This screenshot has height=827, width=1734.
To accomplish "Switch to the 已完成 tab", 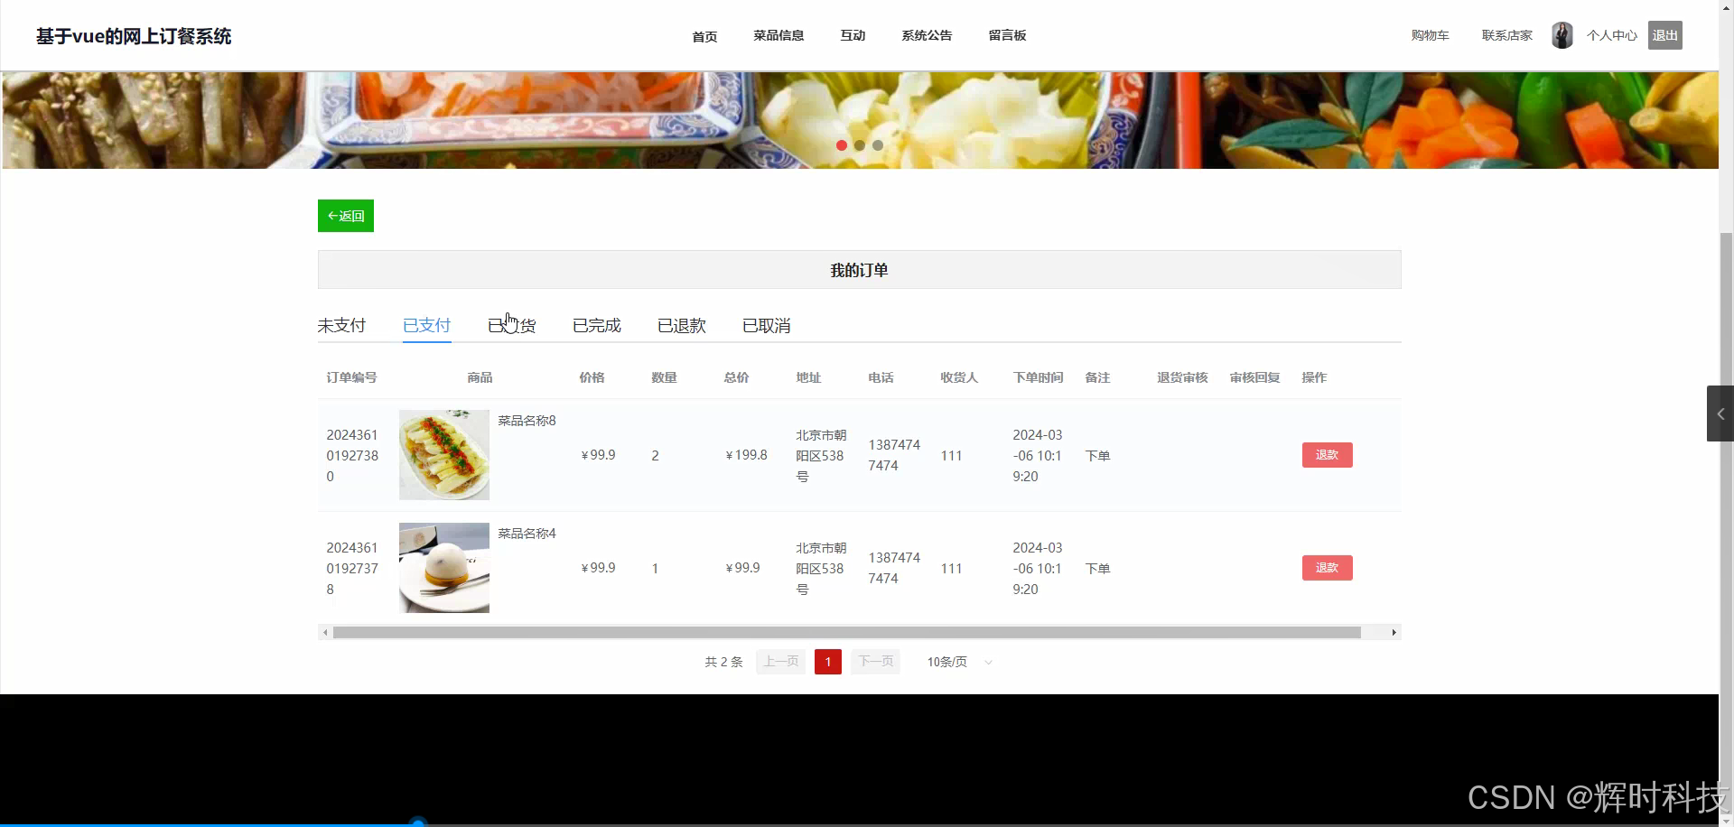I will pyautogui.click(x=596, y=325).
